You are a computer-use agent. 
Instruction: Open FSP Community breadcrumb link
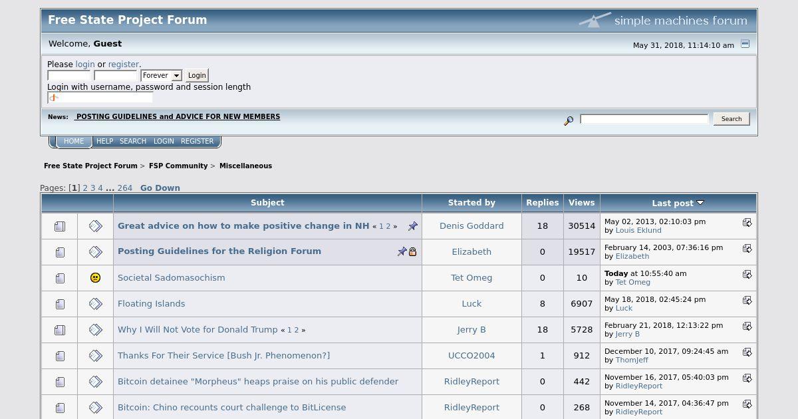pyautogui.click(x=178, y=166)
